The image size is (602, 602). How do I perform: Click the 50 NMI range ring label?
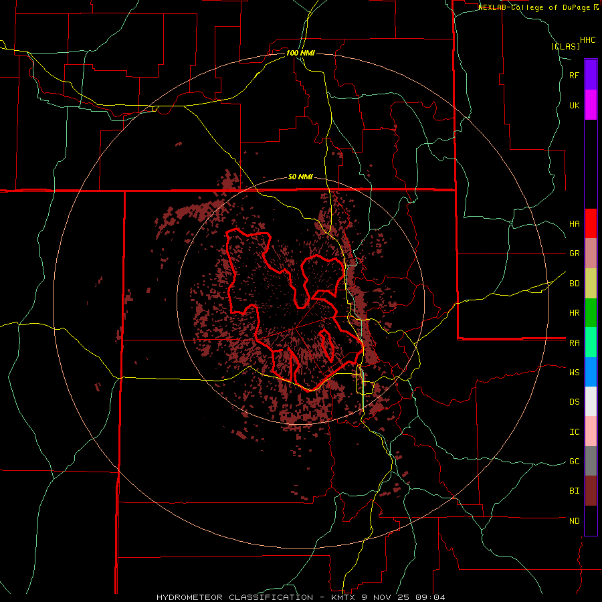300,177
